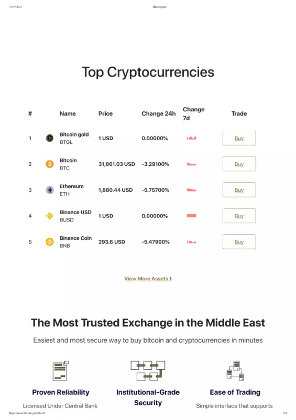Viewport: 296px width, 420px height.
Task: Click the Binance USD yellow icon
Action: pyautogui.click(x=49, y=216)
